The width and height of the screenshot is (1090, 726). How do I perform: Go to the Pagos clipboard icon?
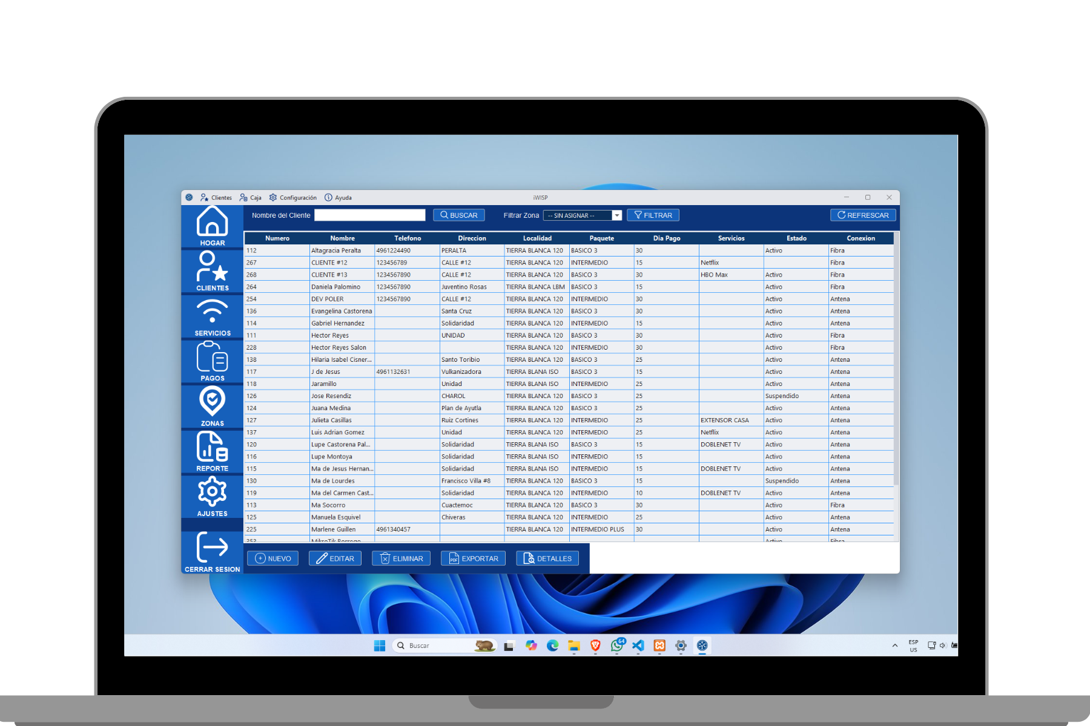(212, 361)
